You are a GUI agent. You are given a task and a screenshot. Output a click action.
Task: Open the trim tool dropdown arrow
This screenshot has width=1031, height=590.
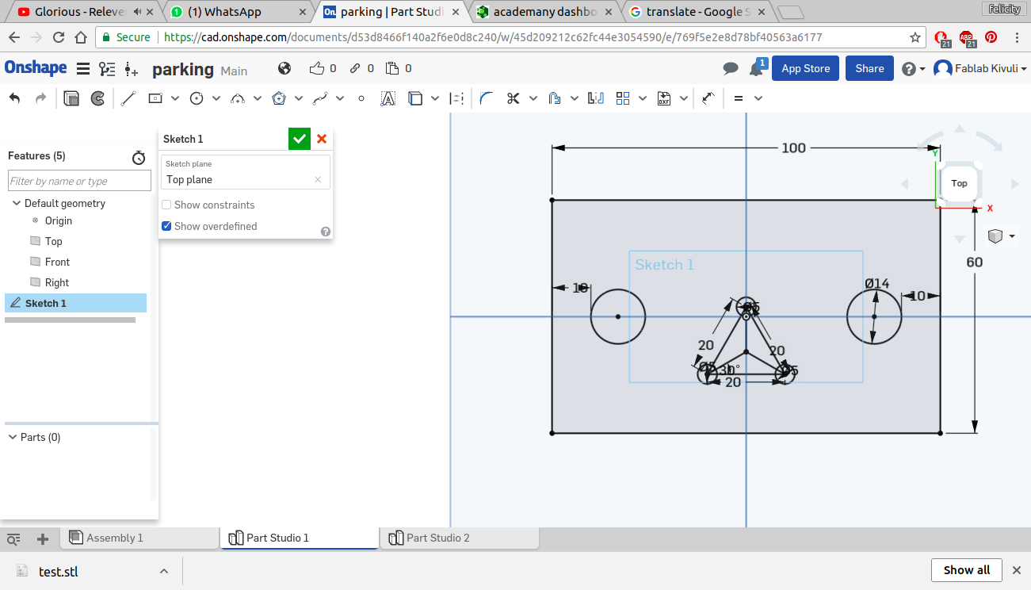click(533, 98)
